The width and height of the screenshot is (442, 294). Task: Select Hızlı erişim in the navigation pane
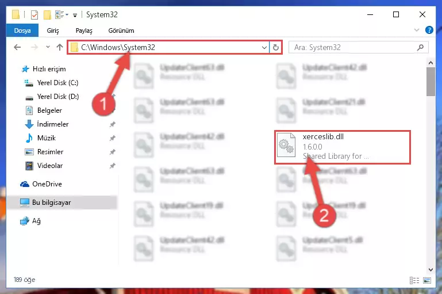[49, 69]
